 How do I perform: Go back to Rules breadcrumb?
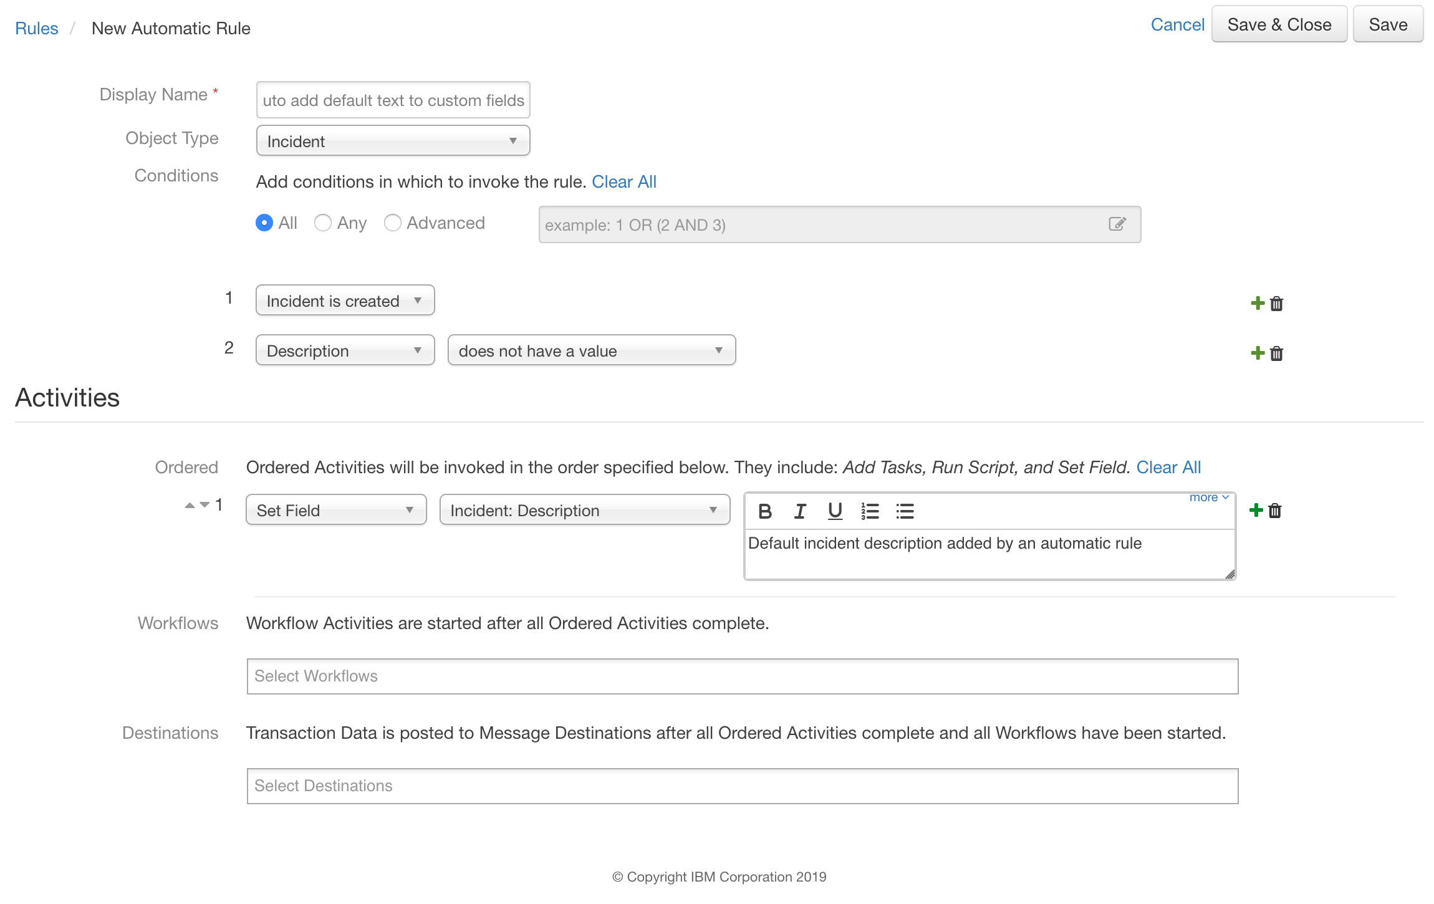pos(37,28)
